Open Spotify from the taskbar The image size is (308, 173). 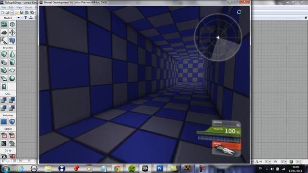pyautogui.click(x=131, y=169)
